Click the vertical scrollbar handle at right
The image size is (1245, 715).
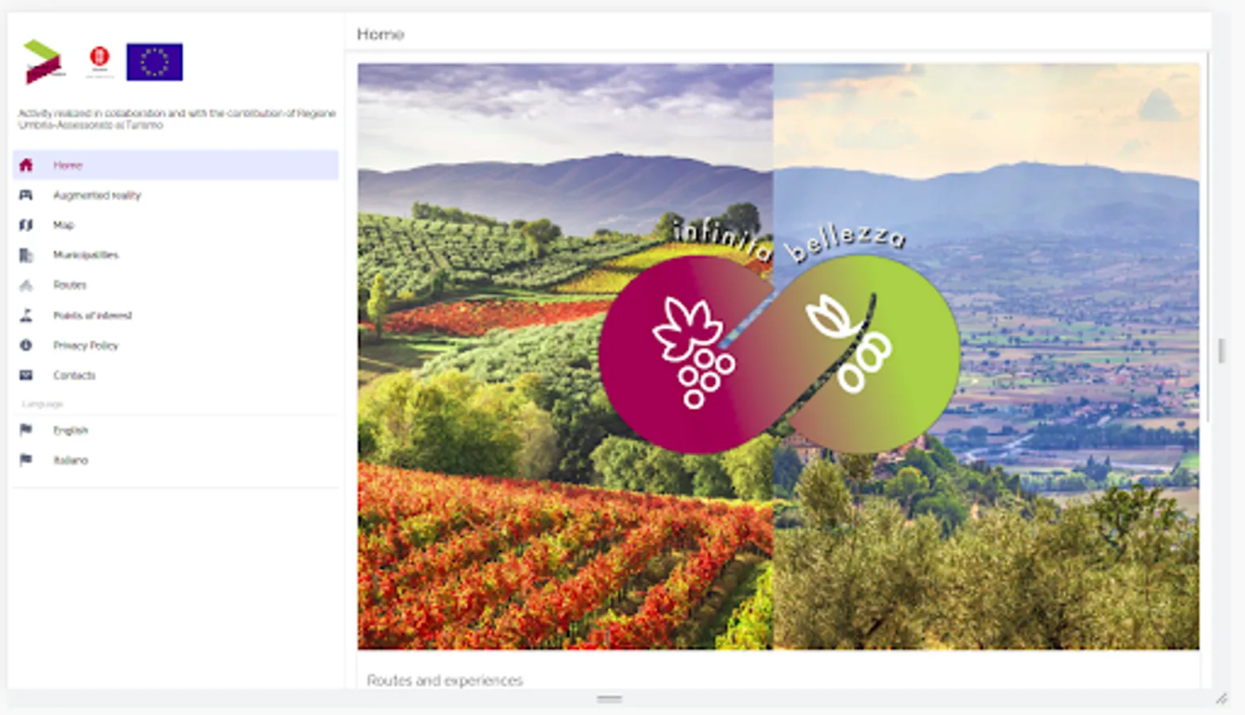pos(1222,350)
